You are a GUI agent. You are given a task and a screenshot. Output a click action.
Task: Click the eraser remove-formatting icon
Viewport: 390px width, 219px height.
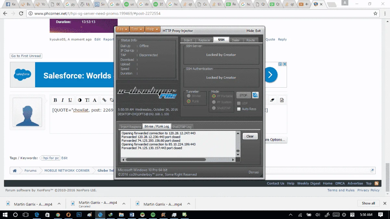(x=273, y=100)
